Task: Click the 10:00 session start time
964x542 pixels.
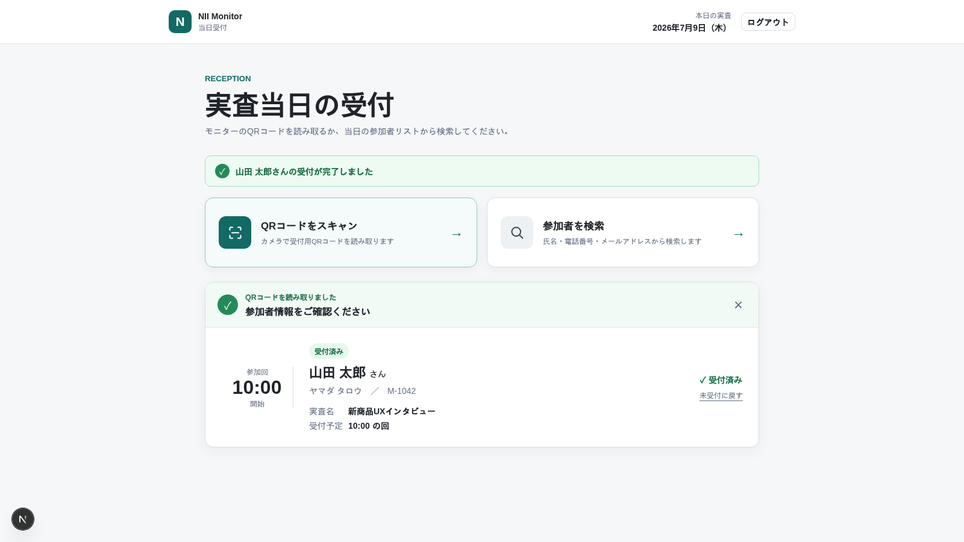Action: click(x=257, y=387)
